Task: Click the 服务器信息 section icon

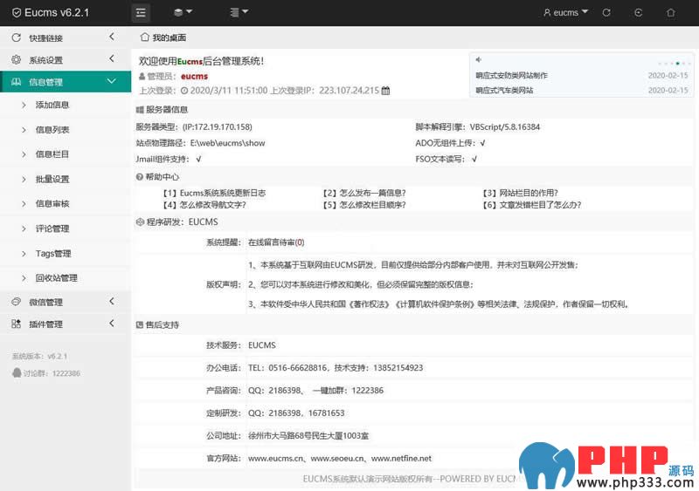Action: click(x=140, y=110)
